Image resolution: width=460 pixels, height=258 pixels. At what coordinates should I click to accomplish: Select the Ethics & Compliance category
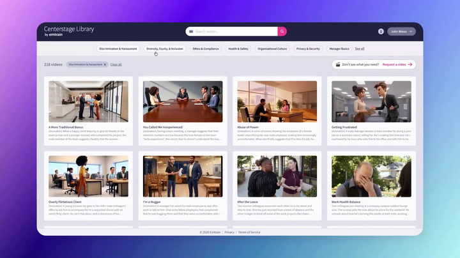[206, 49]
